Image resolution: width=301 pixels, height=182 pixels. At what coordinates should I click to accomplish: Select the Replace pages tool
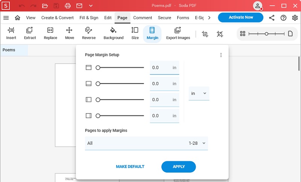point(50,33)
